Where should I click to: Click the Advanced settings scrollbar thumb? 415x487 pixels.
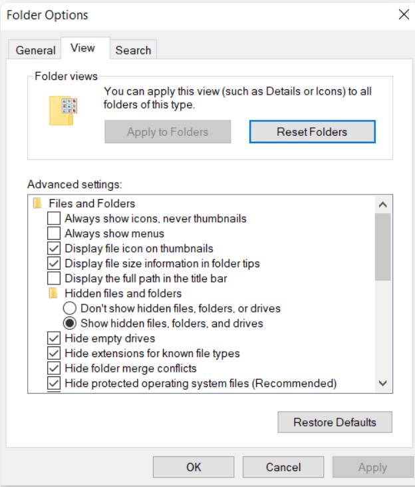[382, 247]
